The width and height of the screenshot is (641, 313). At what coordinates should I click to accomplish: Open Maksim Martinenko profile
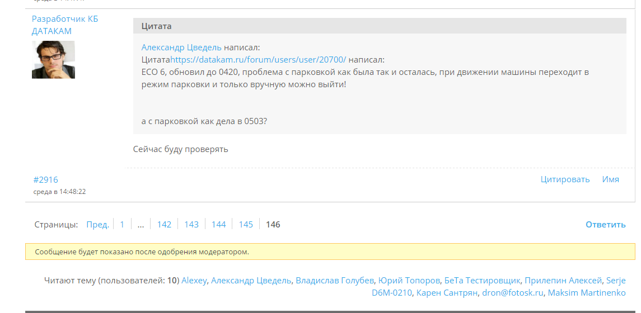587,292
